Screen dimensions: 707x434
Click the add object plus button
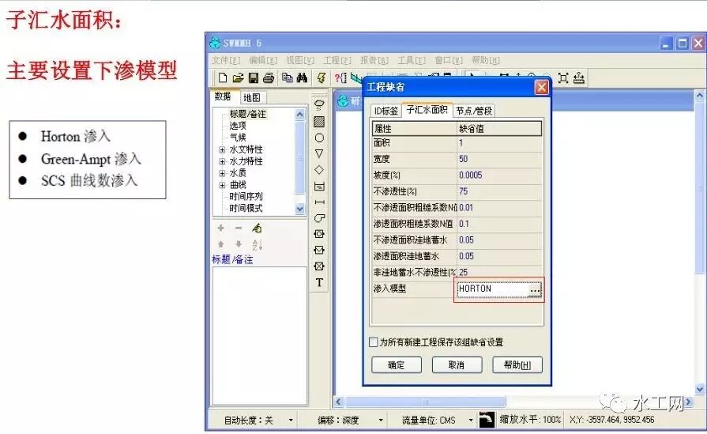coord(221,228)
